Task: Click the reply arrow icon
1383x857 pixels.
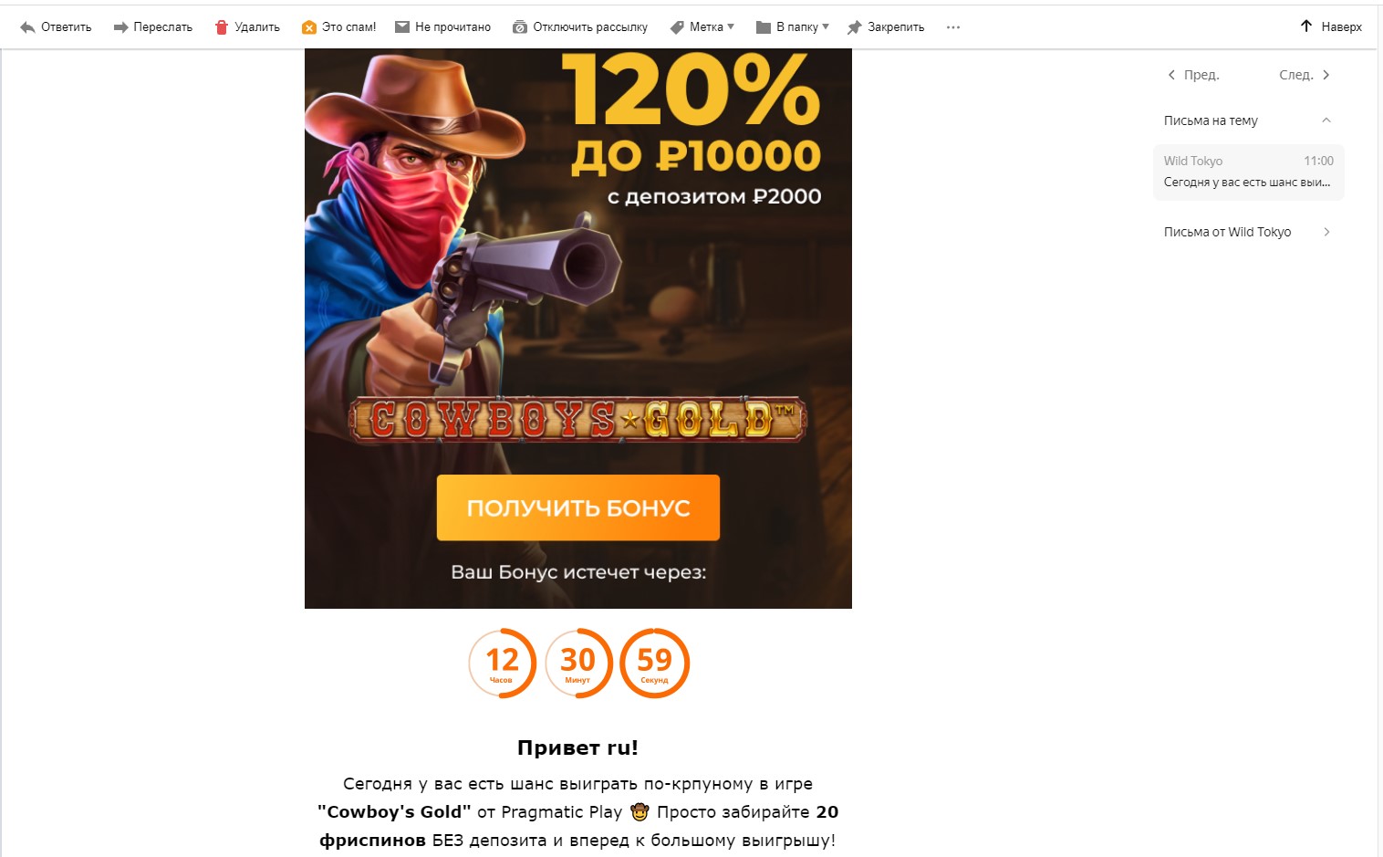Action: point(27,27)
